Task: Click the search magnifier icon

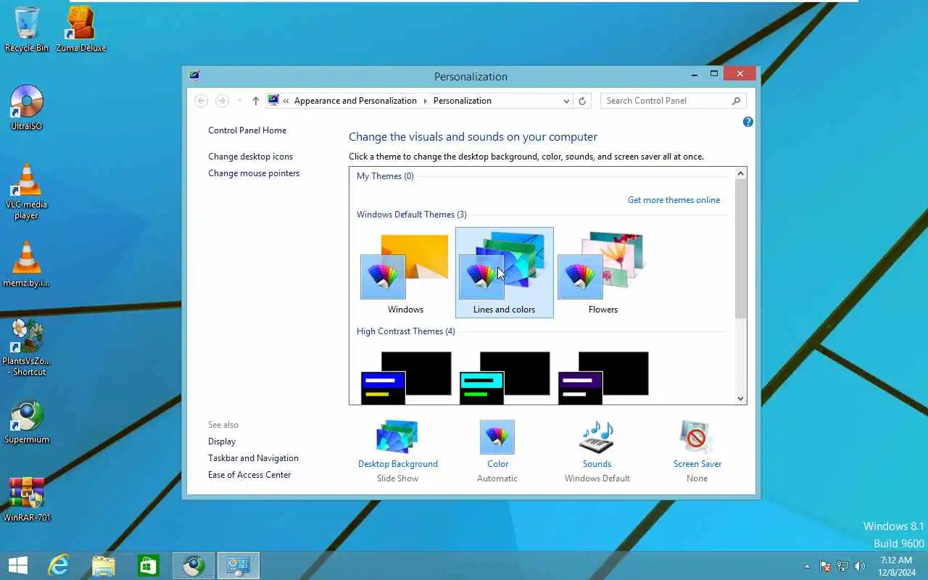Action: (736, 101)
